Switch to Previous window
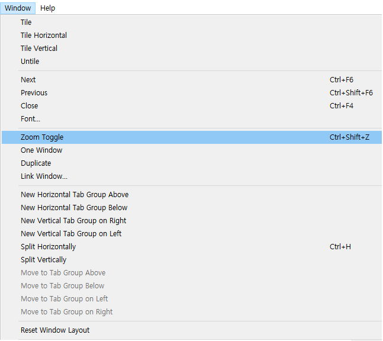383x341 pixels. click(x=192, y=93)
